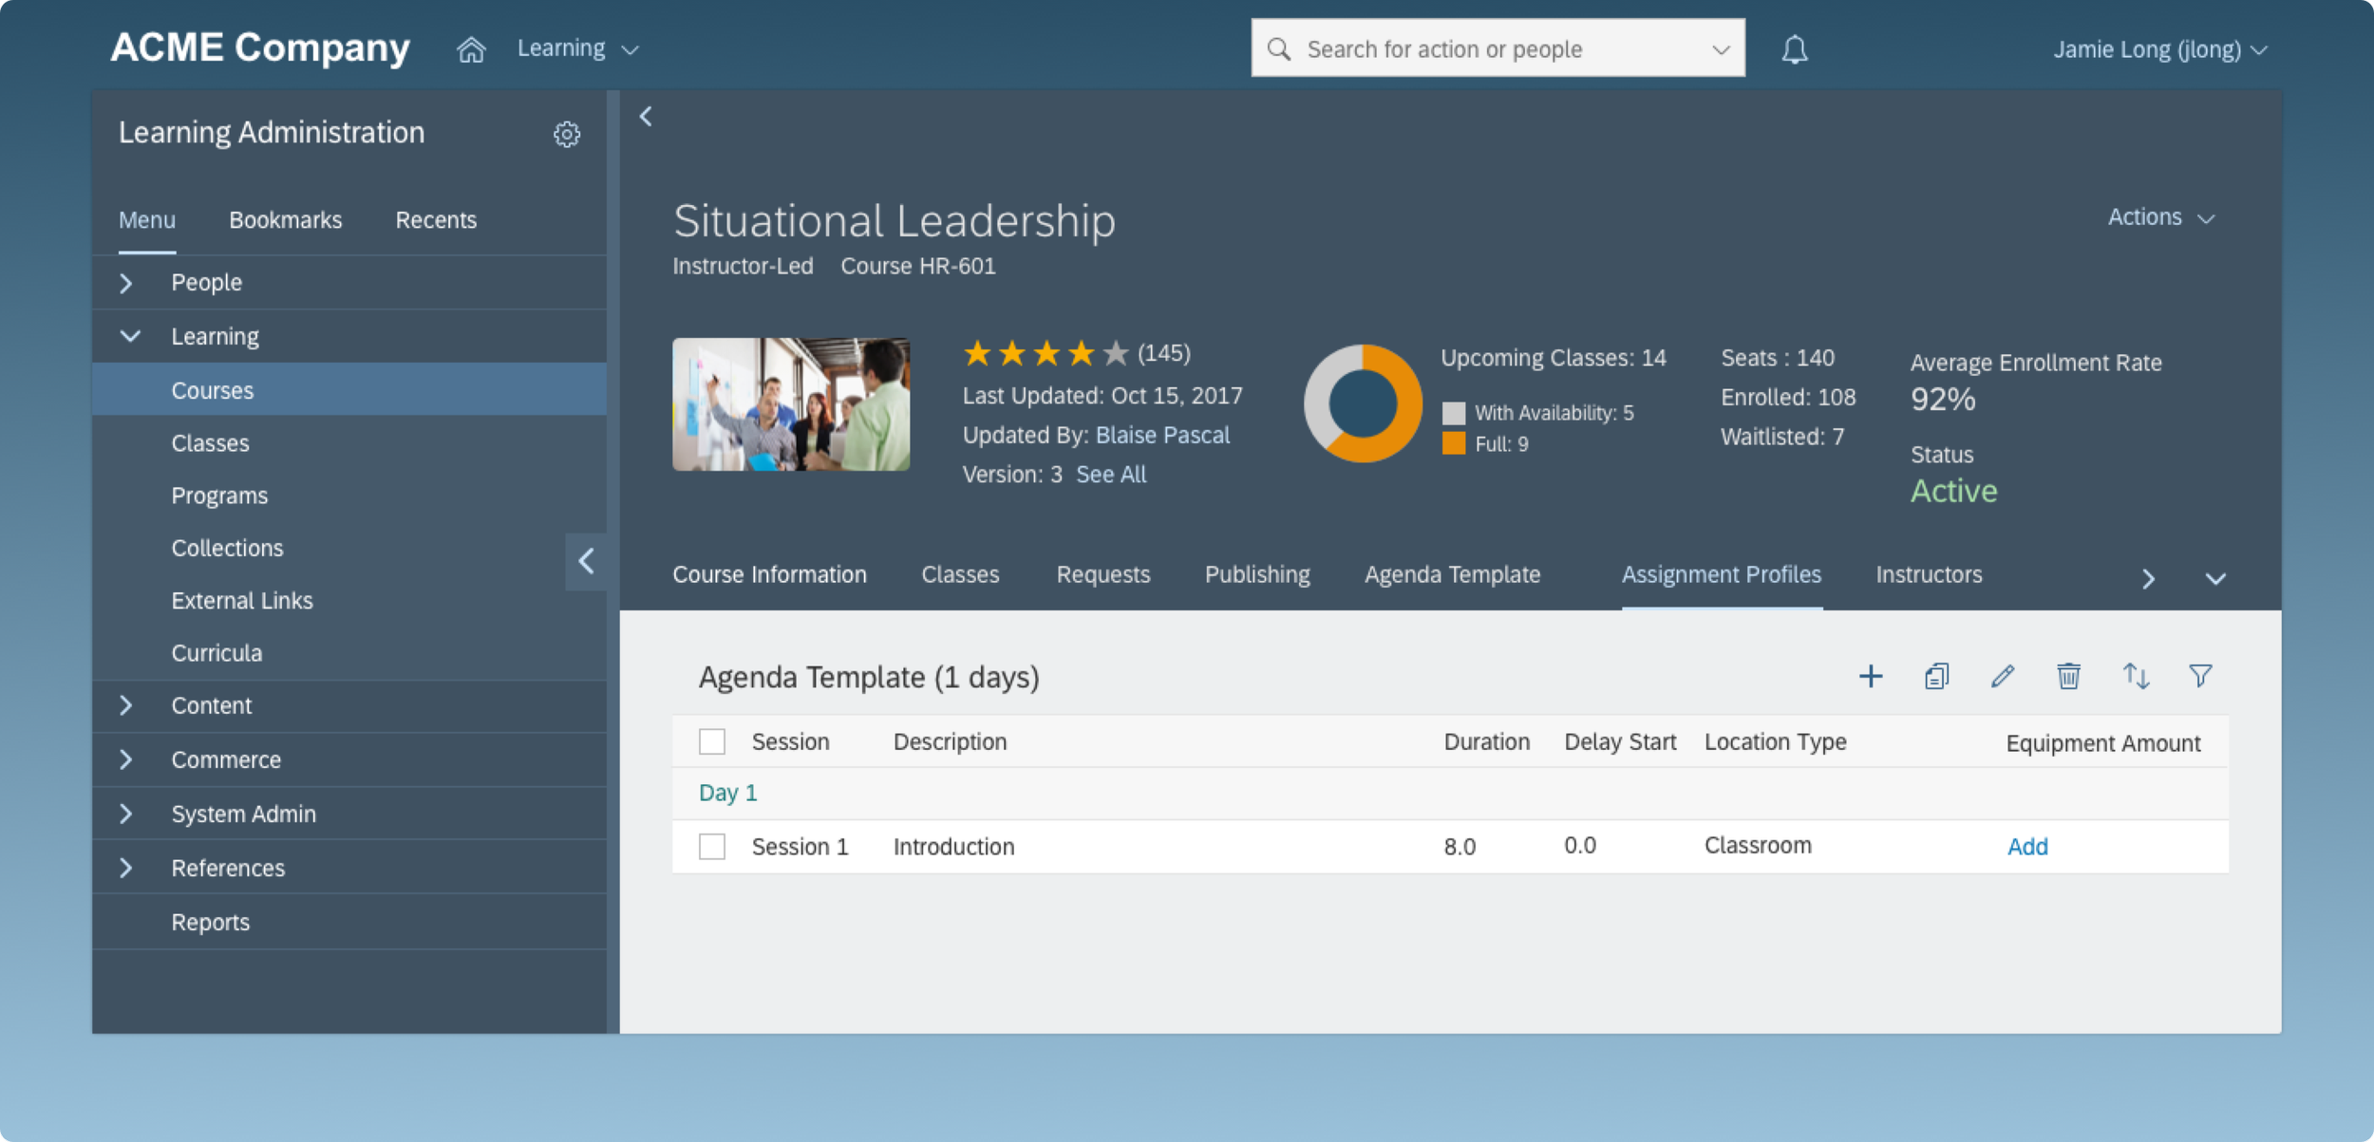2374x1142 pixels.
Task: Open Learning Administration settings gear
Action: pyautogui.click(x=567, y=134)
